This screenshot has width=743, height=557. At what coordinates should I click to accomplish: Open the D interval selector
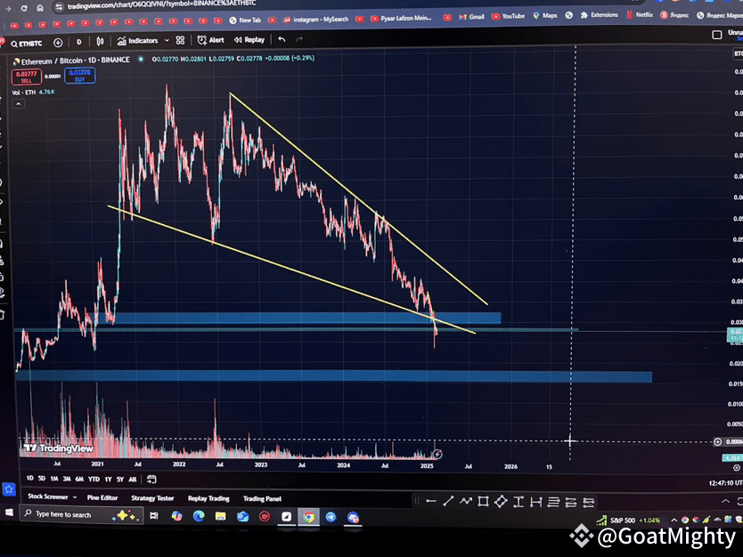click(78, 42)
